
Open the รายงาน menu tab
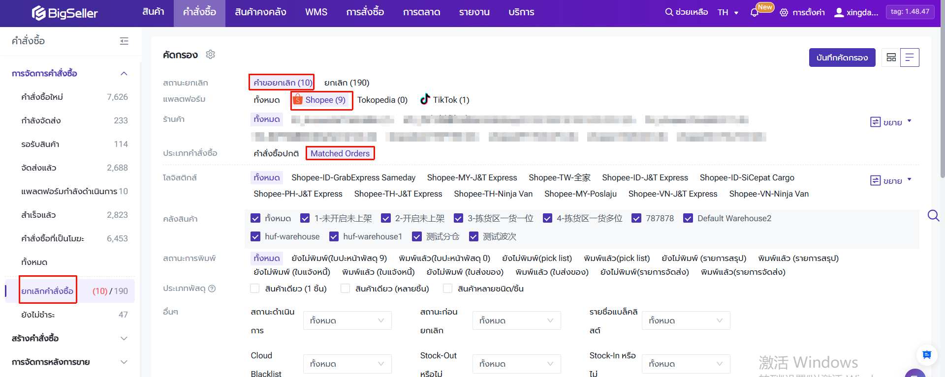pyautogui.click(x=474, y=12)
